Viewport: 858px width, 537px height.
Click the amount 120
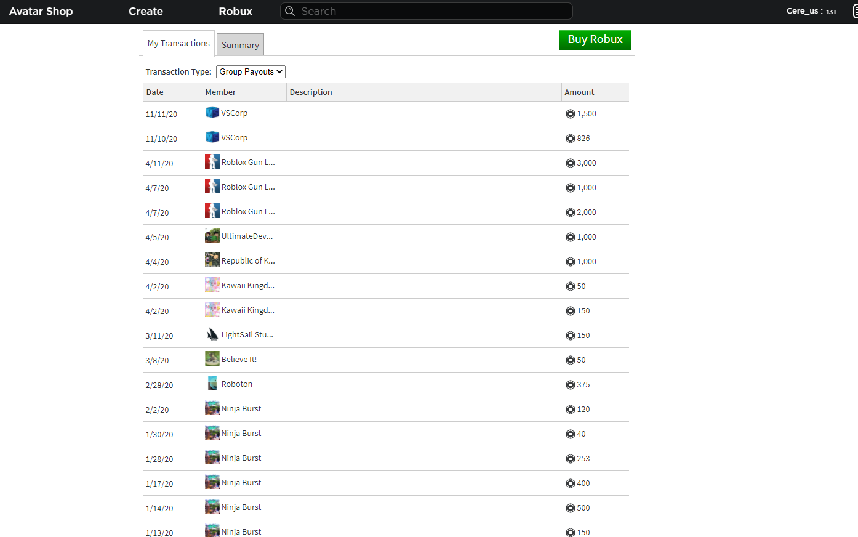583,410
